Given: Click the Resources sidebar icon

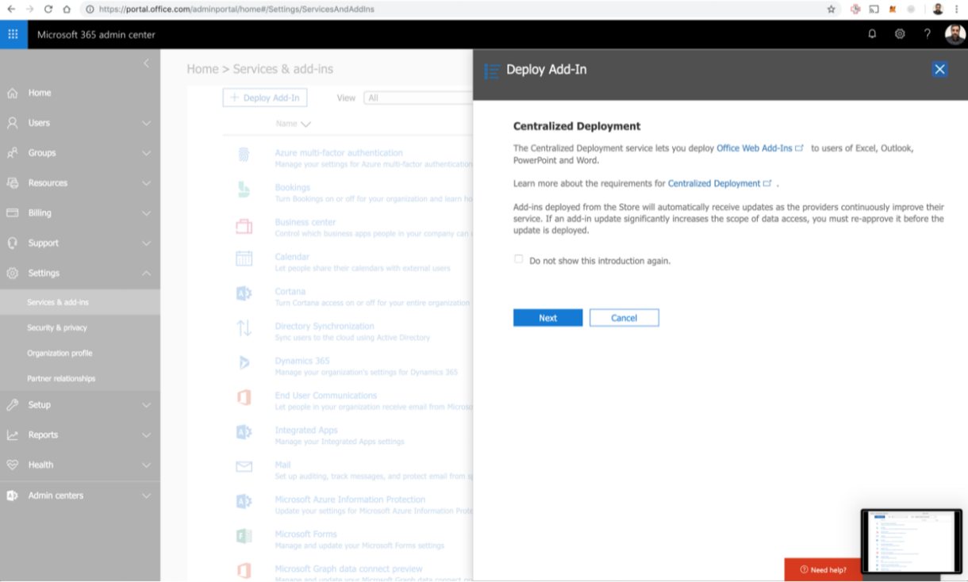Looking at the screenshot, I should [13, 183].
